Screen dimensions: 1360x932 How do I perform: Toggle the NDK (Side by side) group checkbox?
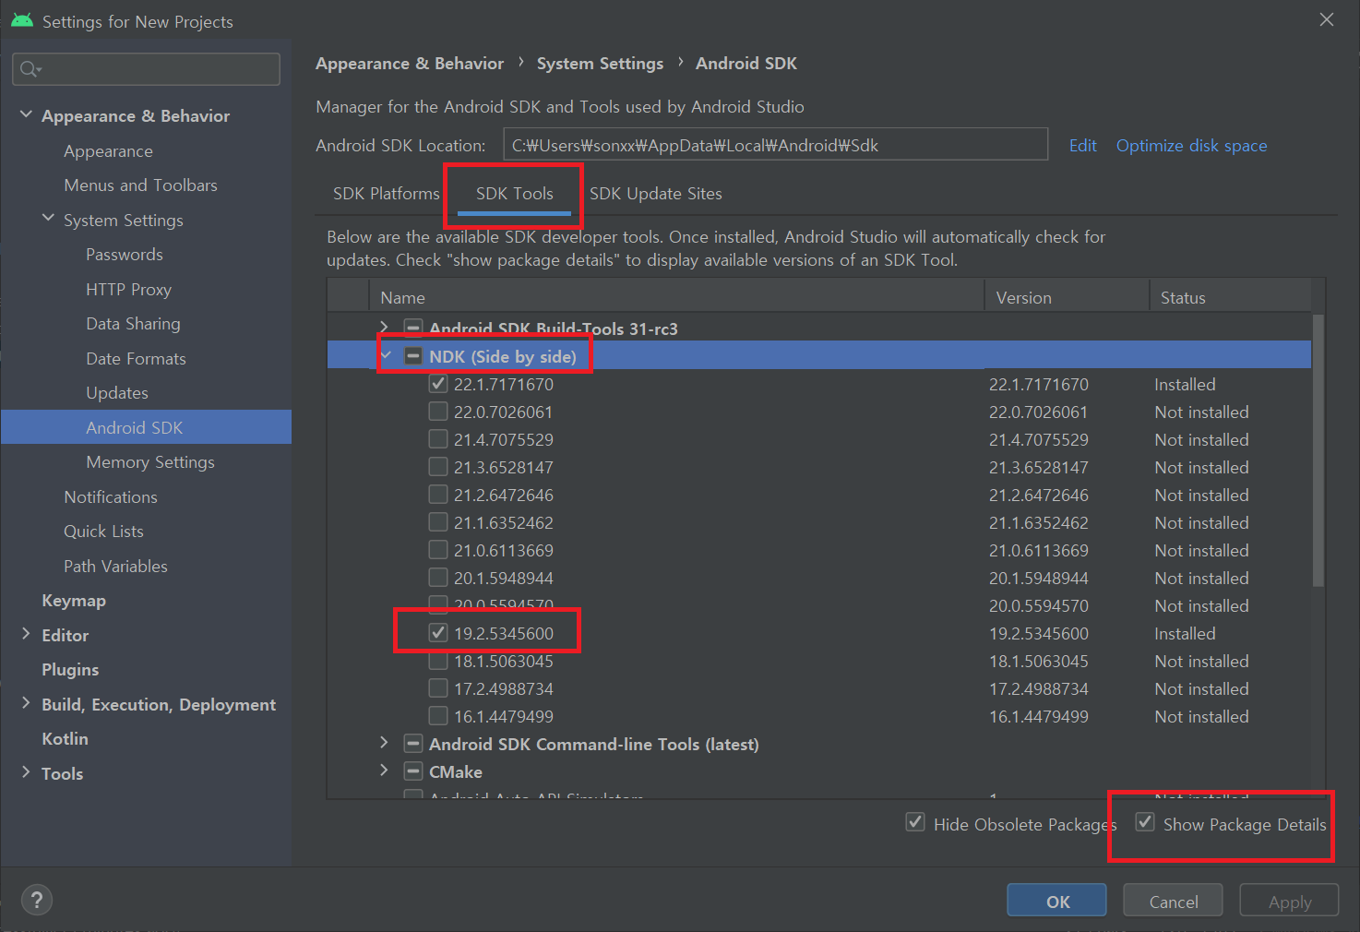click(413, 356)
